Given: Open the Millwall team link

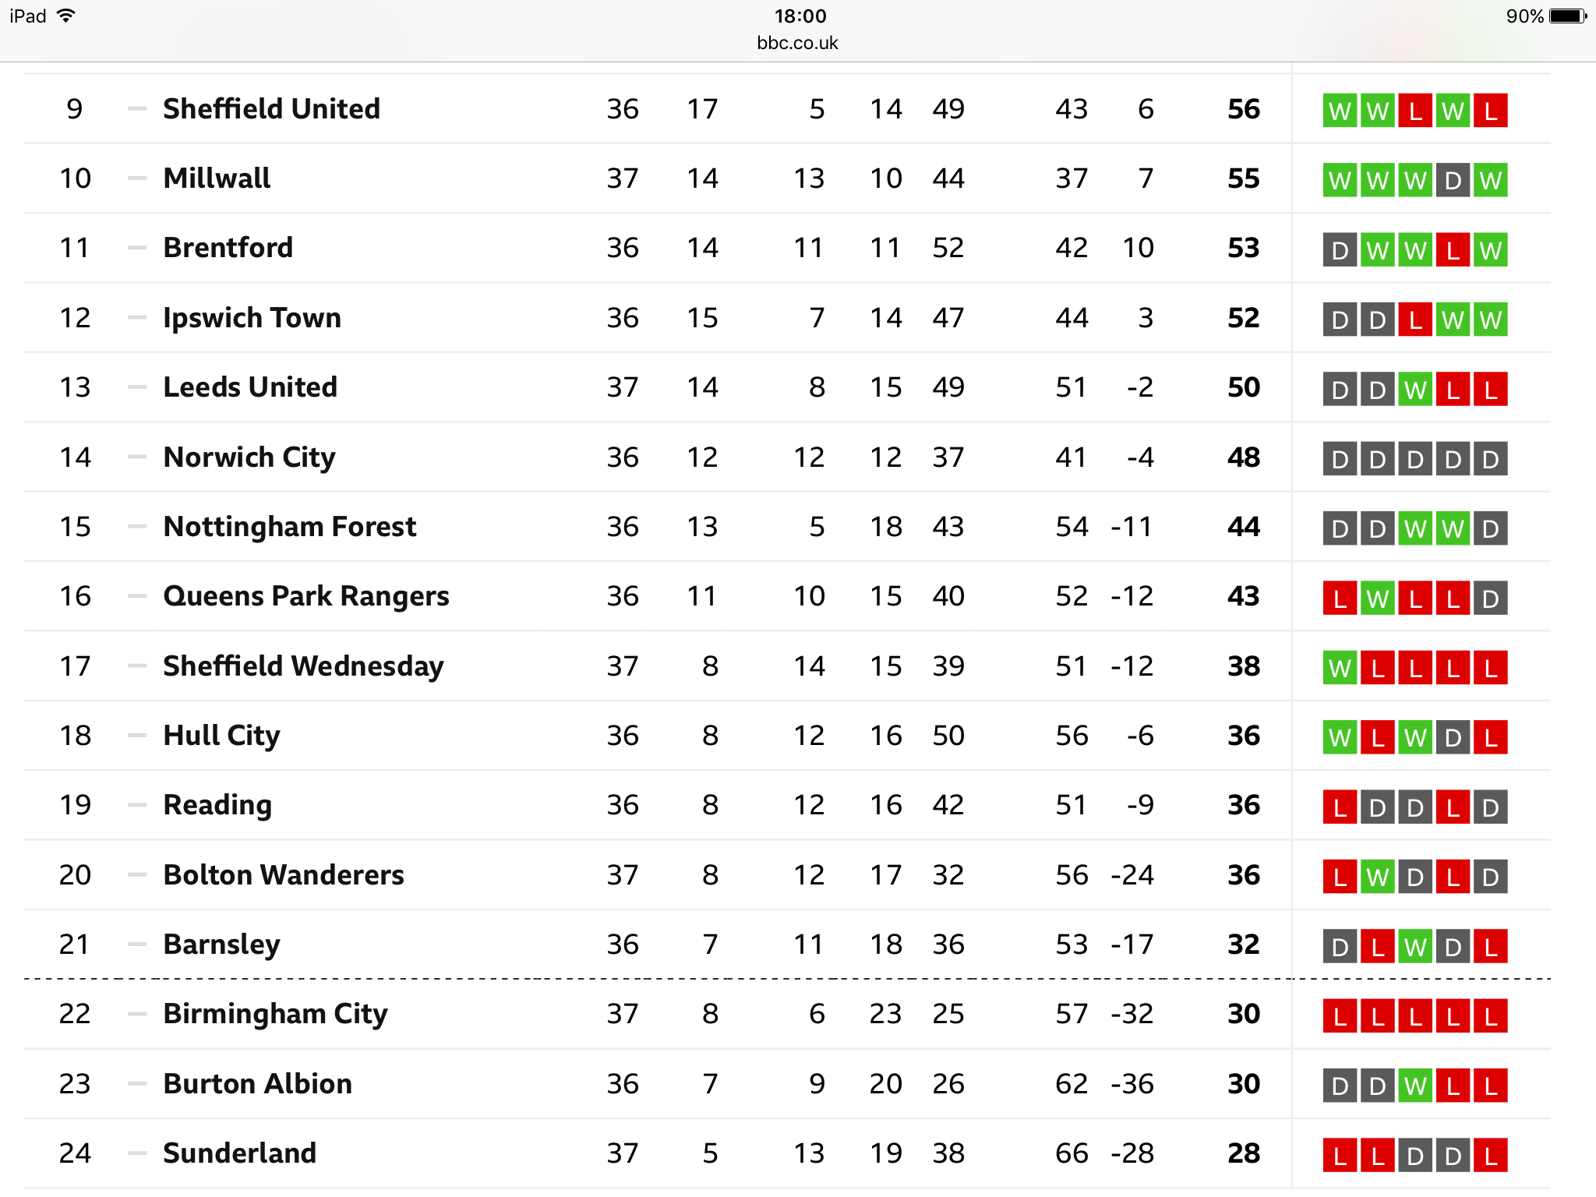Looking at the screenshot, I should [x=217, y=178].
